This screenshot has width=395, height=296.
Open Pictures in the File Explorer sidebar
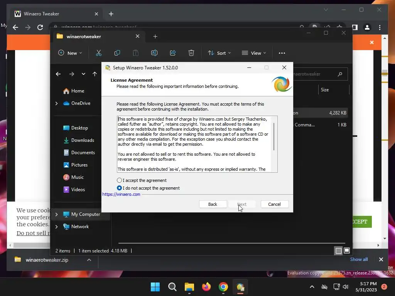75,165
